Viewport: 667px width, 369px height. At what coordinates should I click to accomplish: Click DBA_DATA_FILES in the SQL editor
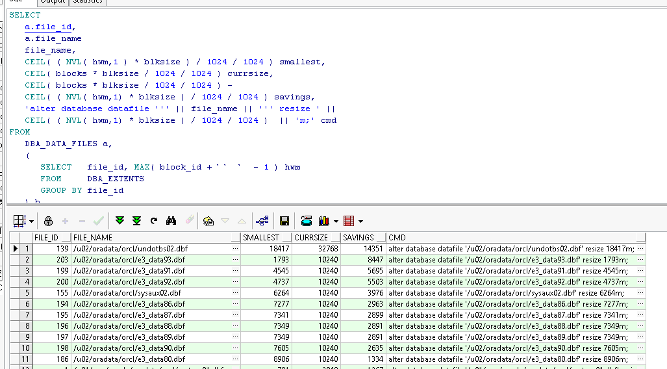(x=61, y=144)
